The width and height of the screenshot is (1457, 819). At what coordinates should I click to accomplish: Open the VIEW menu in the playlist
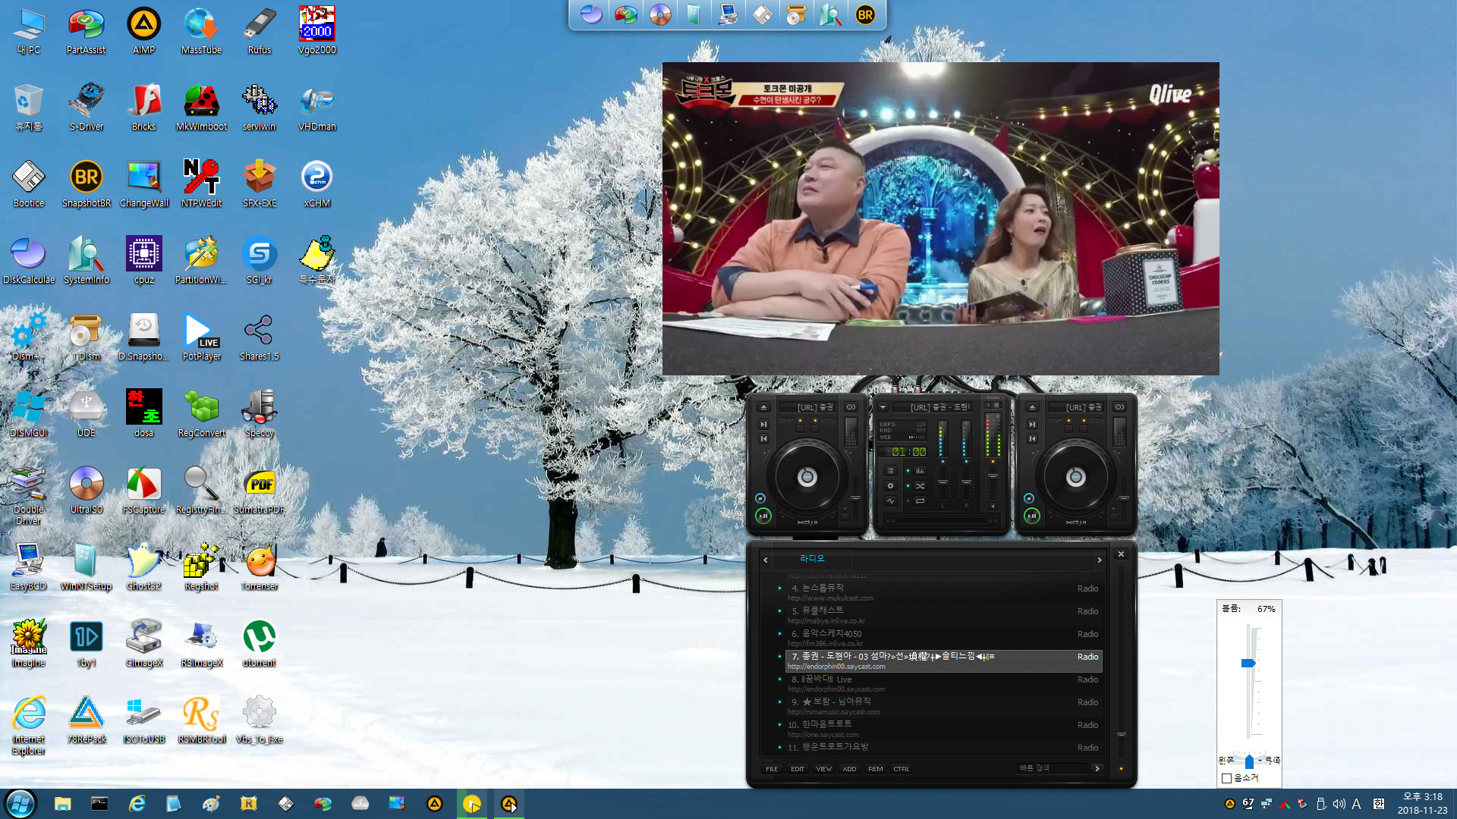tap(824, 769)
